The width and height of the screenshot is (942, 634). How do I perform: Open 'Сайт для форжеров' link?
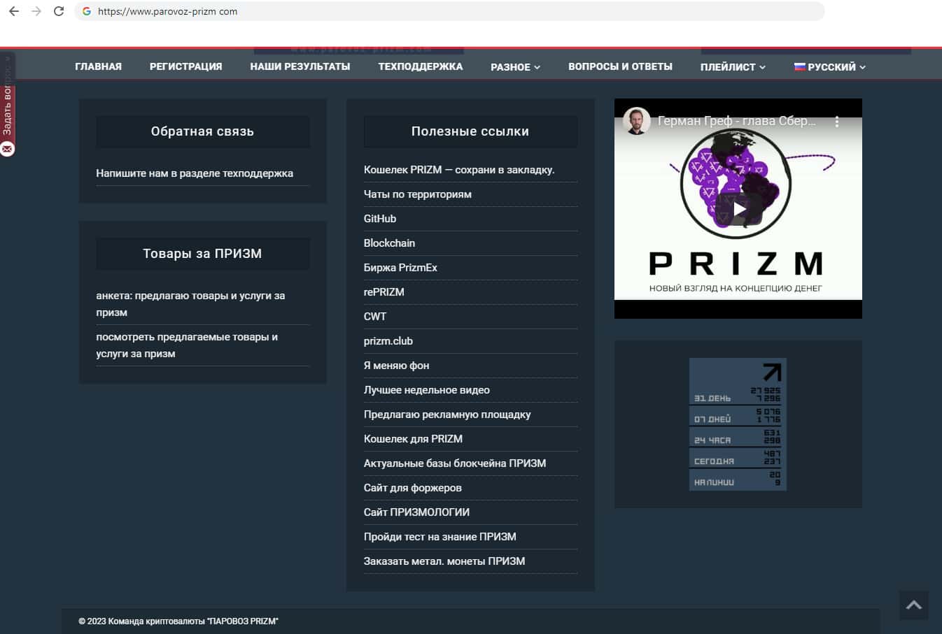pos(413,488)
